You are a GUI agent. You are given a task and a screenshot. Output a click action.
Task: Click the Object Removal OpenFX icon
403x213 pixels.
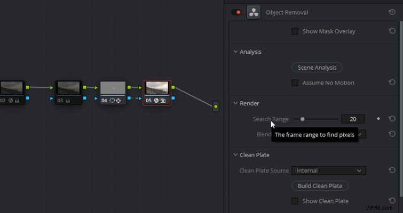pos(254,12)
